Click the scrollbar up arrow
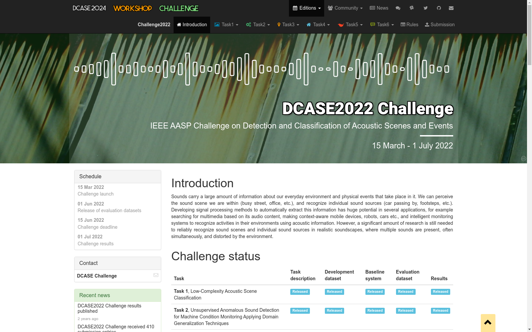532x332 pixels. pos(529,3)
